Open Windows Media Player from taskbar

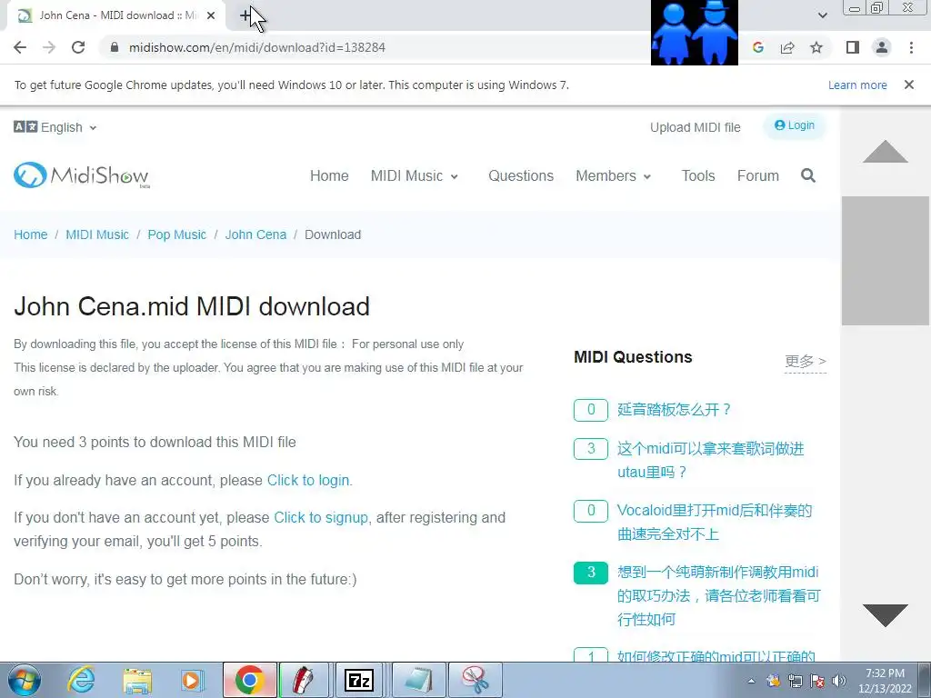(193, 680)
